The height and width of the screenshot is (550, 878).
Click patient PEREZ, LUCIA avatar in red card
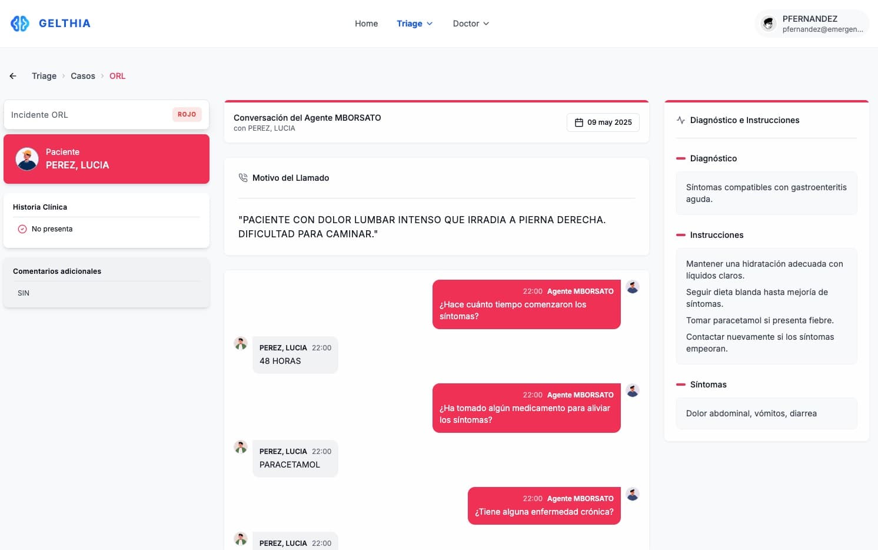[27, 159]
